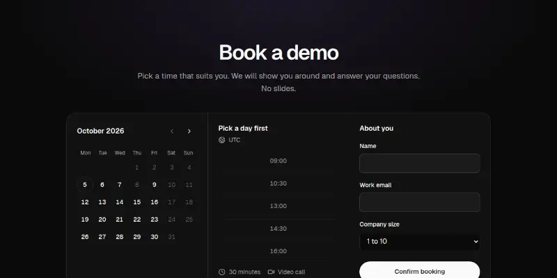
Task: Choose October 19 on the calendar
Action: pos(85,220)
